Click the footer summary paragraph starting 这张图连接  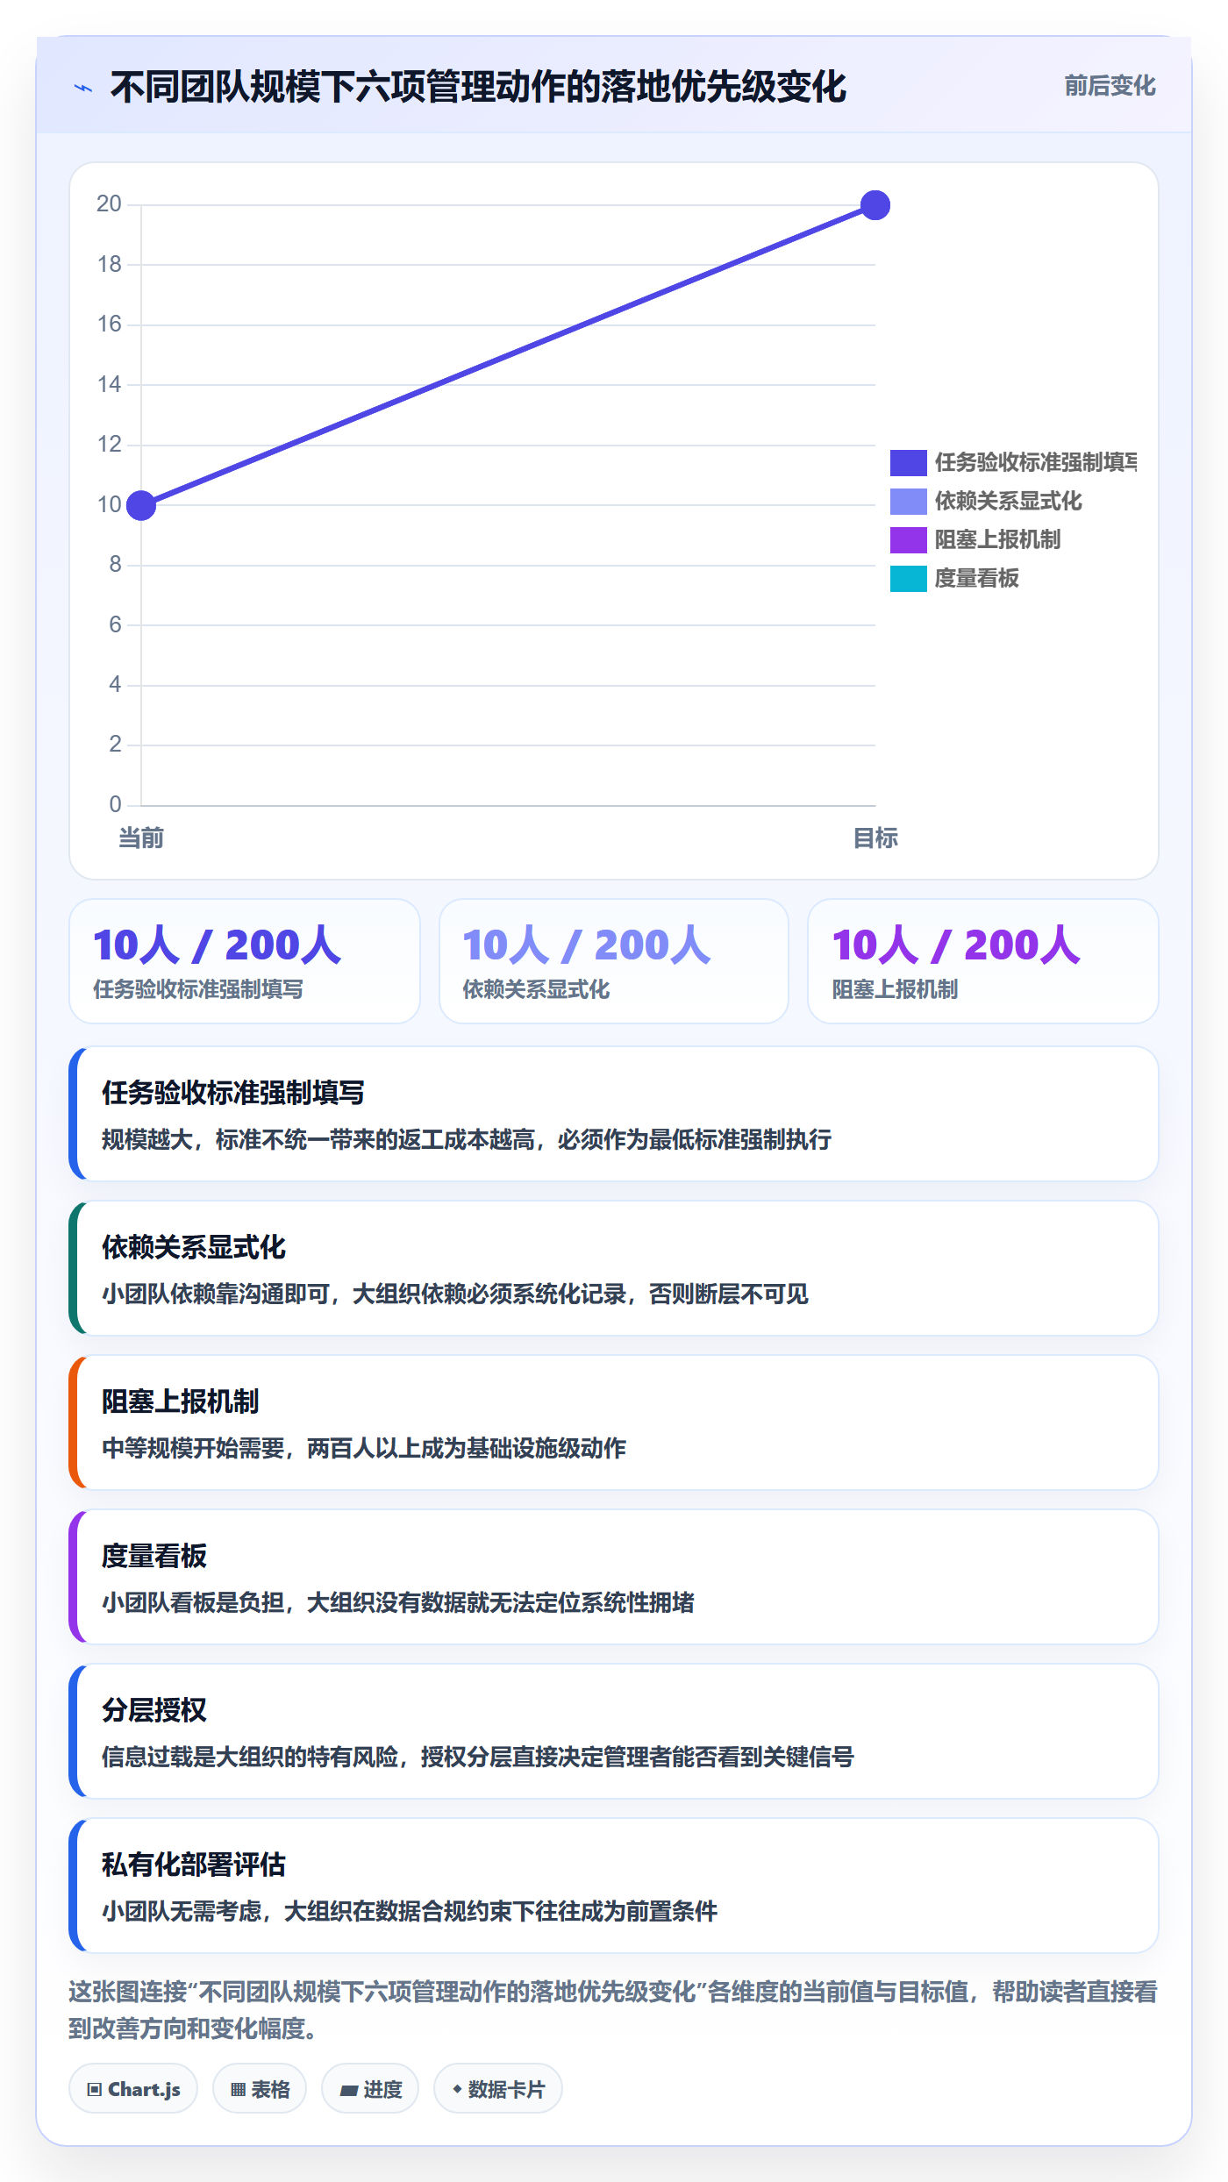[613, 2010]
